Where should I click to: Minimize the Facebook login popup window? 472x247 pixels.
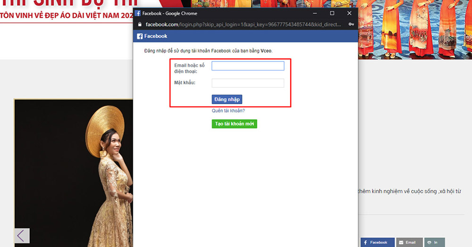(315, 13)
